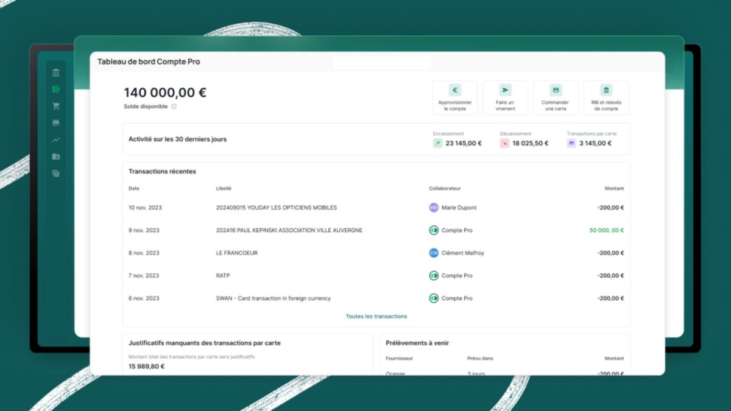
Task: Open the YOUDAY LES OPTICIENS MOBILES transaction
Action: [276, 208]
